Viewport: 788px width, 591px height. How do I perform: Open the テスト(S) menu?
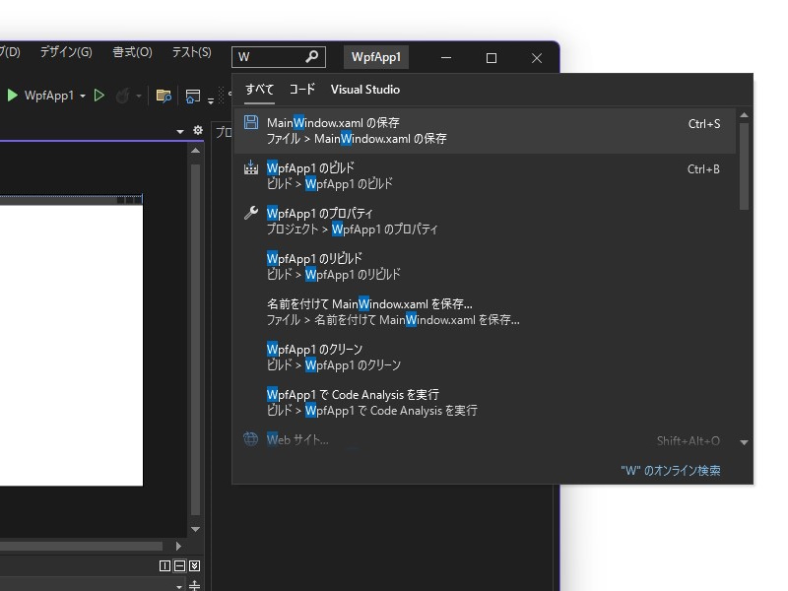coord(191,52)
